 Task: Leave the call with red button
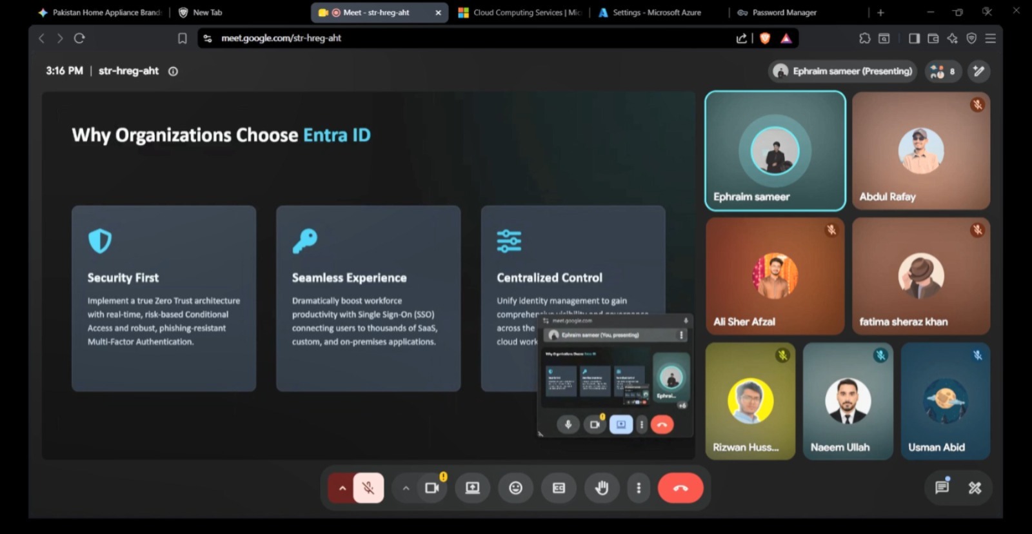(x=680, y=488)
